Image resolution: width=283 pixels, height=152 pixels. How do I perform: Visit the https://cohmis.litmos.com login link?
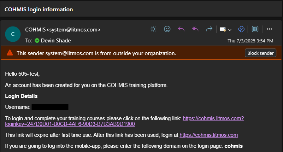(x=208, y=135)
